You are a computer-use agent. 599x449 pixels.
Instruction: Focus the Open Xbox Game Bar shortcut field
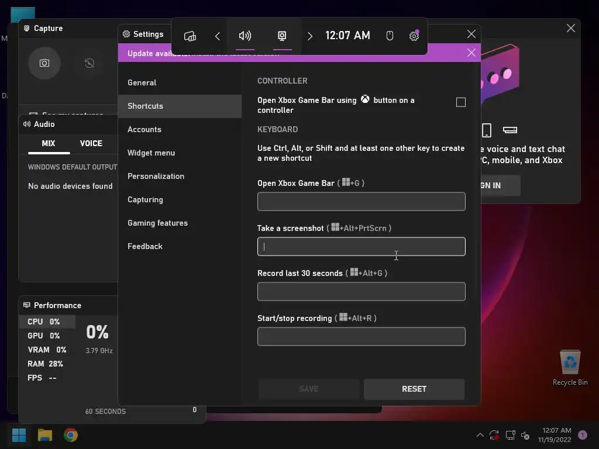click(x=362, y=202)
